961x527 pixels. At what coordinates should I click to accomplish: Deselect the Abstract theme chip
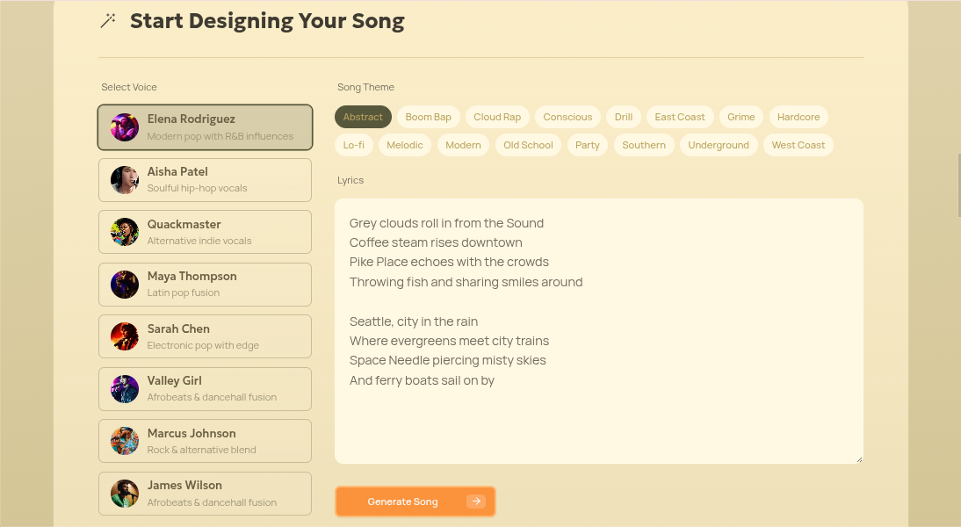click(362, 116)
